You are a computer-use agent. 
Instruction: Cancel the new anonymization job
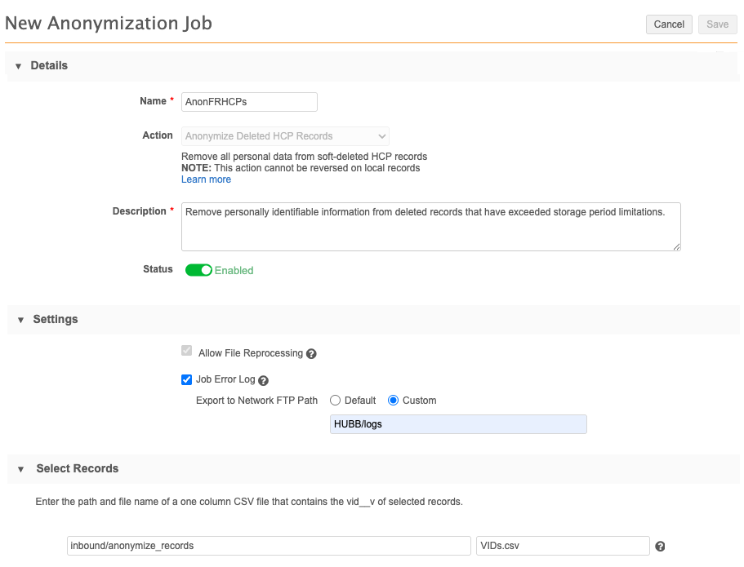(x=669, y=24)
